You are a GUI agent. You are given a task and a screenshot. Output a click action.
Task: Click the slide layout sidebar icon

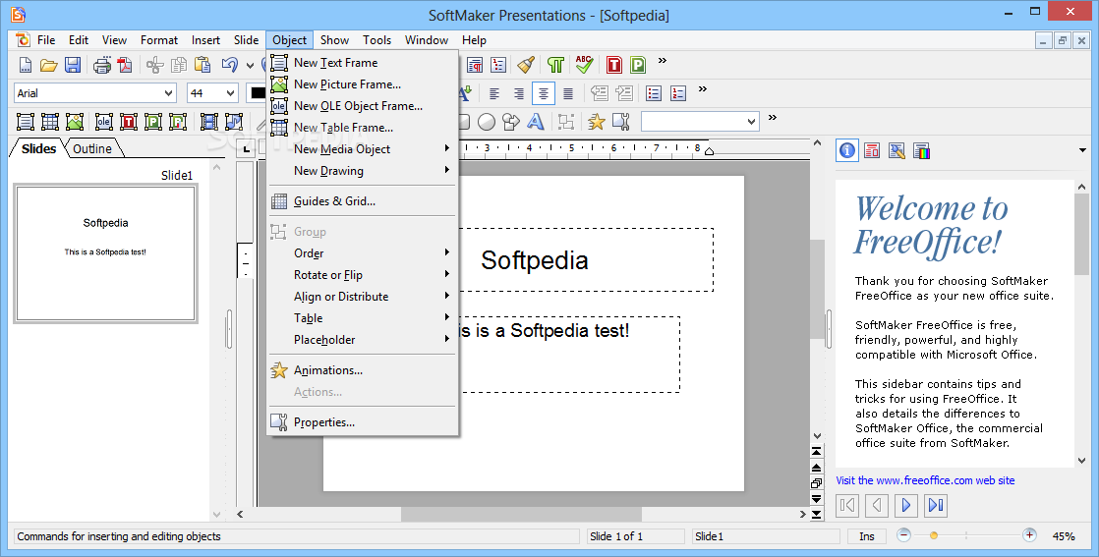872,150
